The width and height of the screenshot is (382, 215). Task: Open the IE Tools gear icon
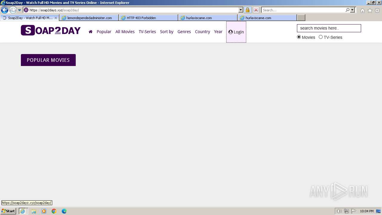pos(377,10)
